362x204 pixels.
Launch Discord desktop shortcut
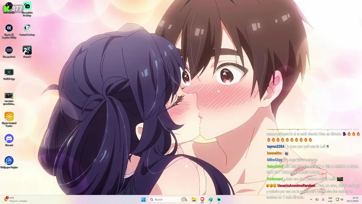(x=9, y=140)
